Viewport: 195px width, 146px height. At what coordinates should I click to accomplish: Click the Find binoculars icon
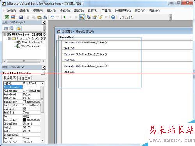(x=45, y=17)
